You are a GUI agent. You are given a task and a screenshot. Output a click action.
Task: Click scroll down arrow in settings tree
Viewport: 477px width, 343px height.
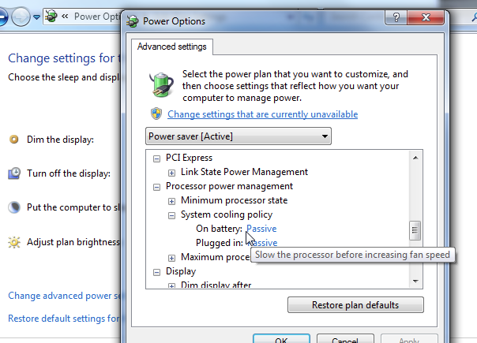[x=415, y=281]
